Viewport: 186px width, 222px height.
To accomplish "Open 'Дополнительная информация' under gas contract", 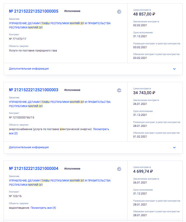I will 29,69.
